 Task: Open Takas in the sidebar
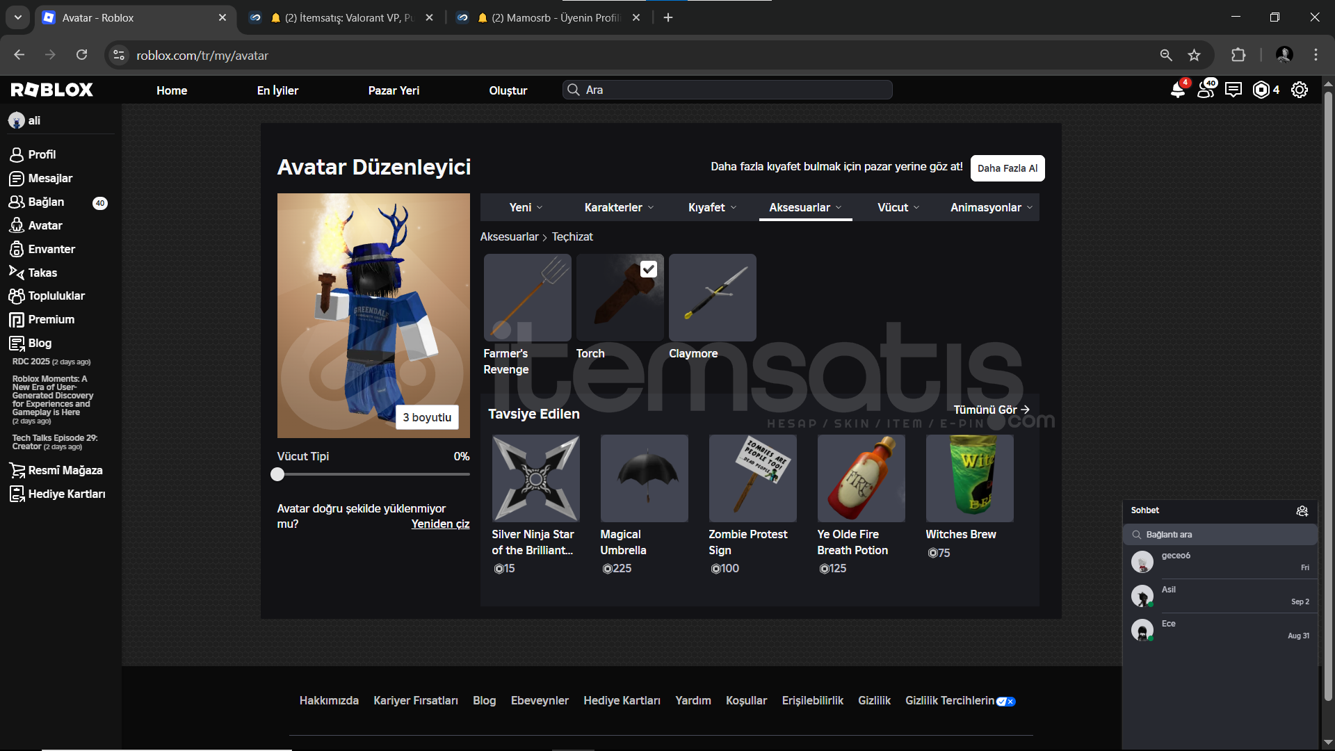pyautogui.click(x=33, y=273)
